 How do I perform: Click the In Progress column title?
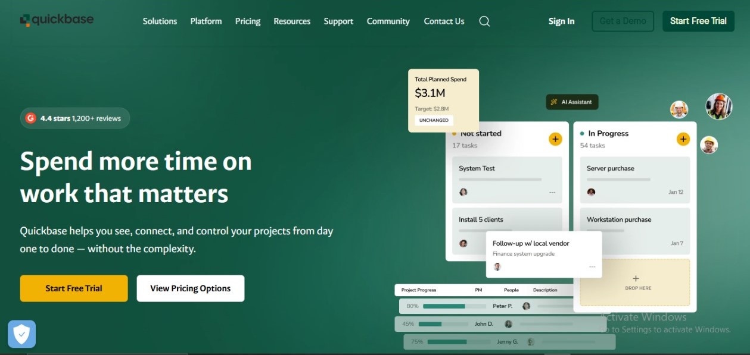point(608,134)
